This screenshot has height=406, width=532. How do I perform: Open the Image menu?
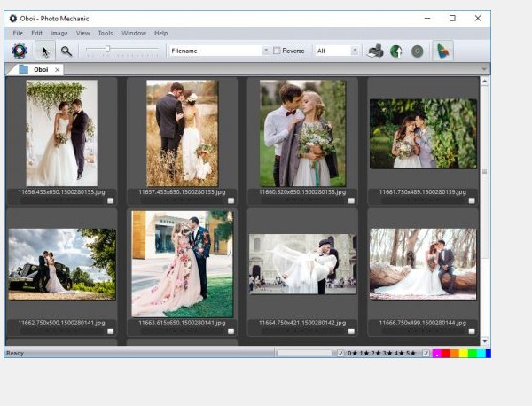(59, 33)
